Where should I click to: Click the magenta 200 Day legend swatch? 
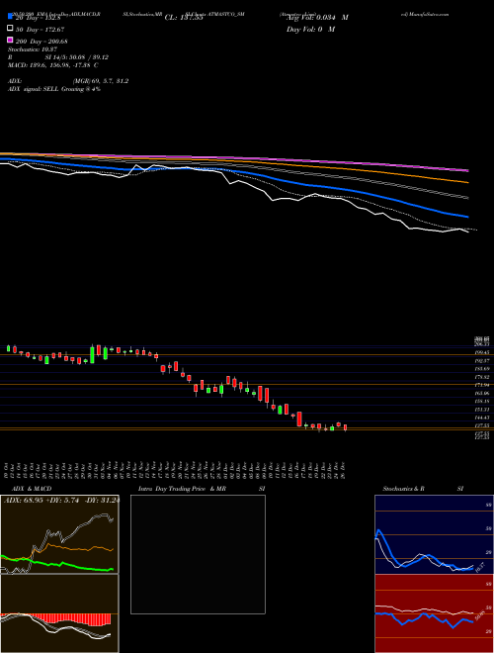point(10,40)
